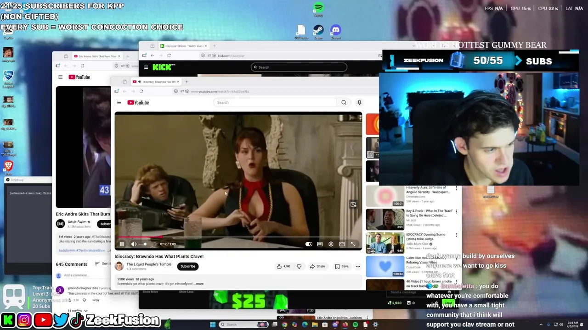Viewport: 588px width, 330px height.
Task: Reload the Kick stream page
Action: click(x=169, y=55)
